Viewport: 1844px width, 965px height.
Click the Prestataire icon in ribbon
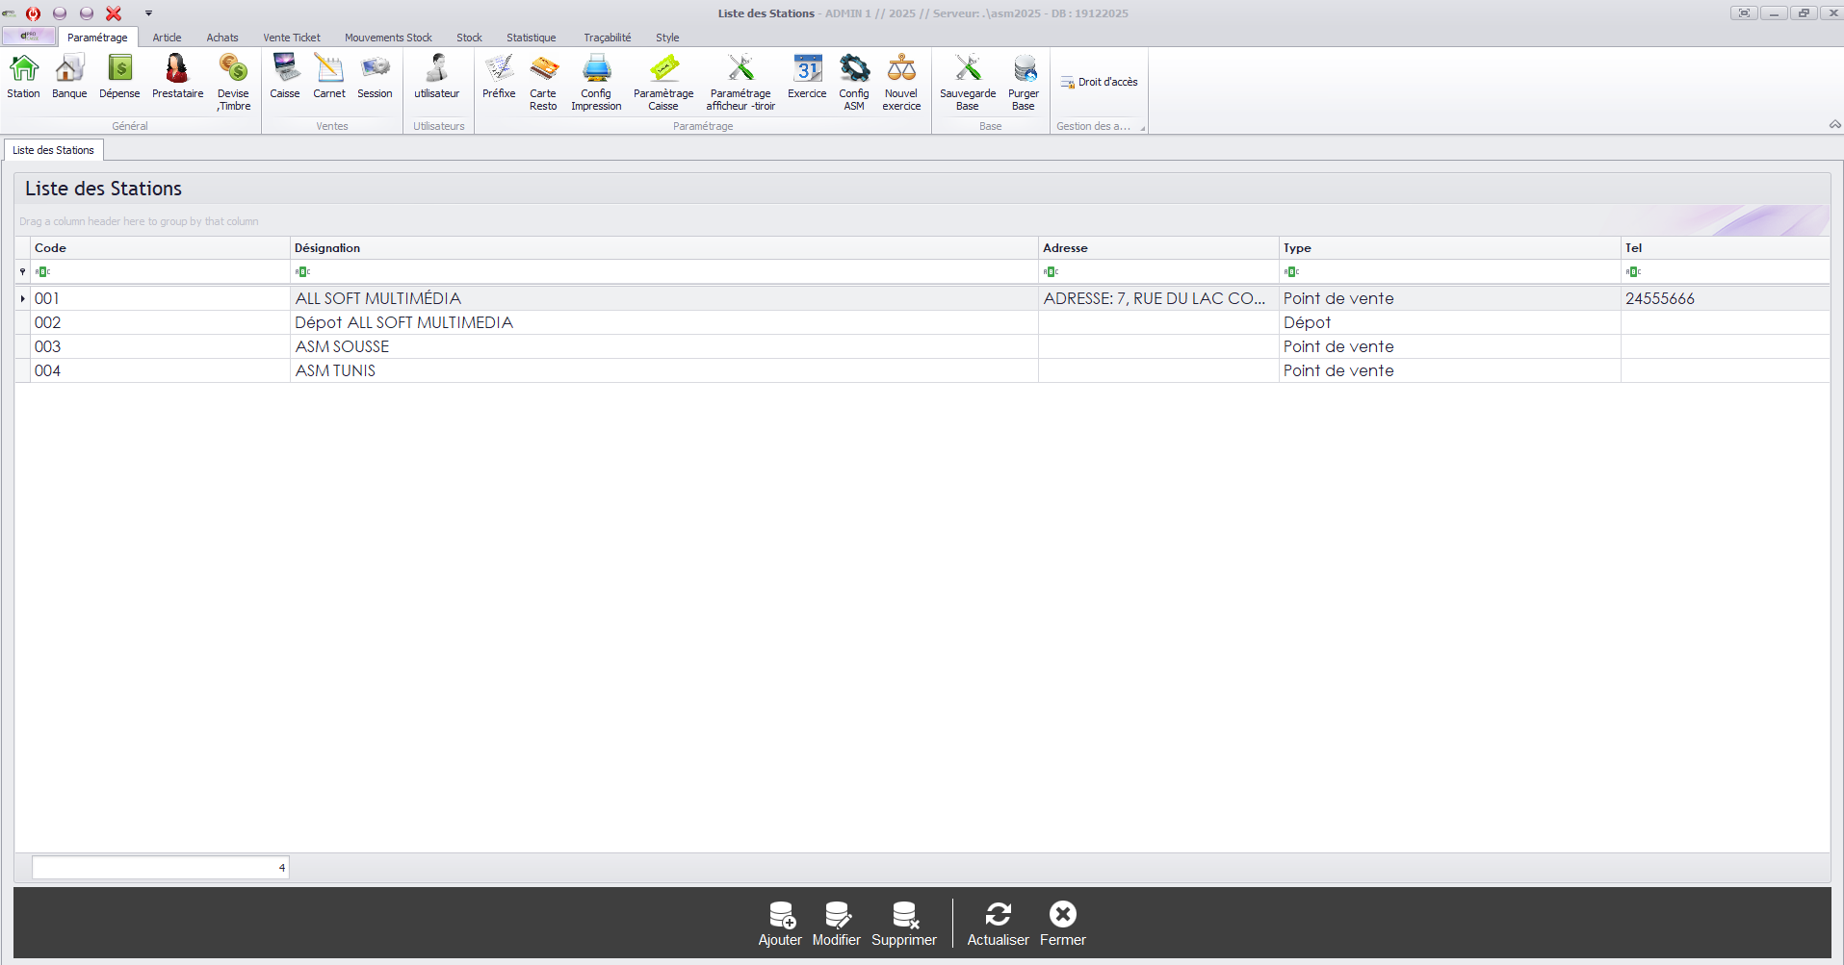[x=177, y=77]
